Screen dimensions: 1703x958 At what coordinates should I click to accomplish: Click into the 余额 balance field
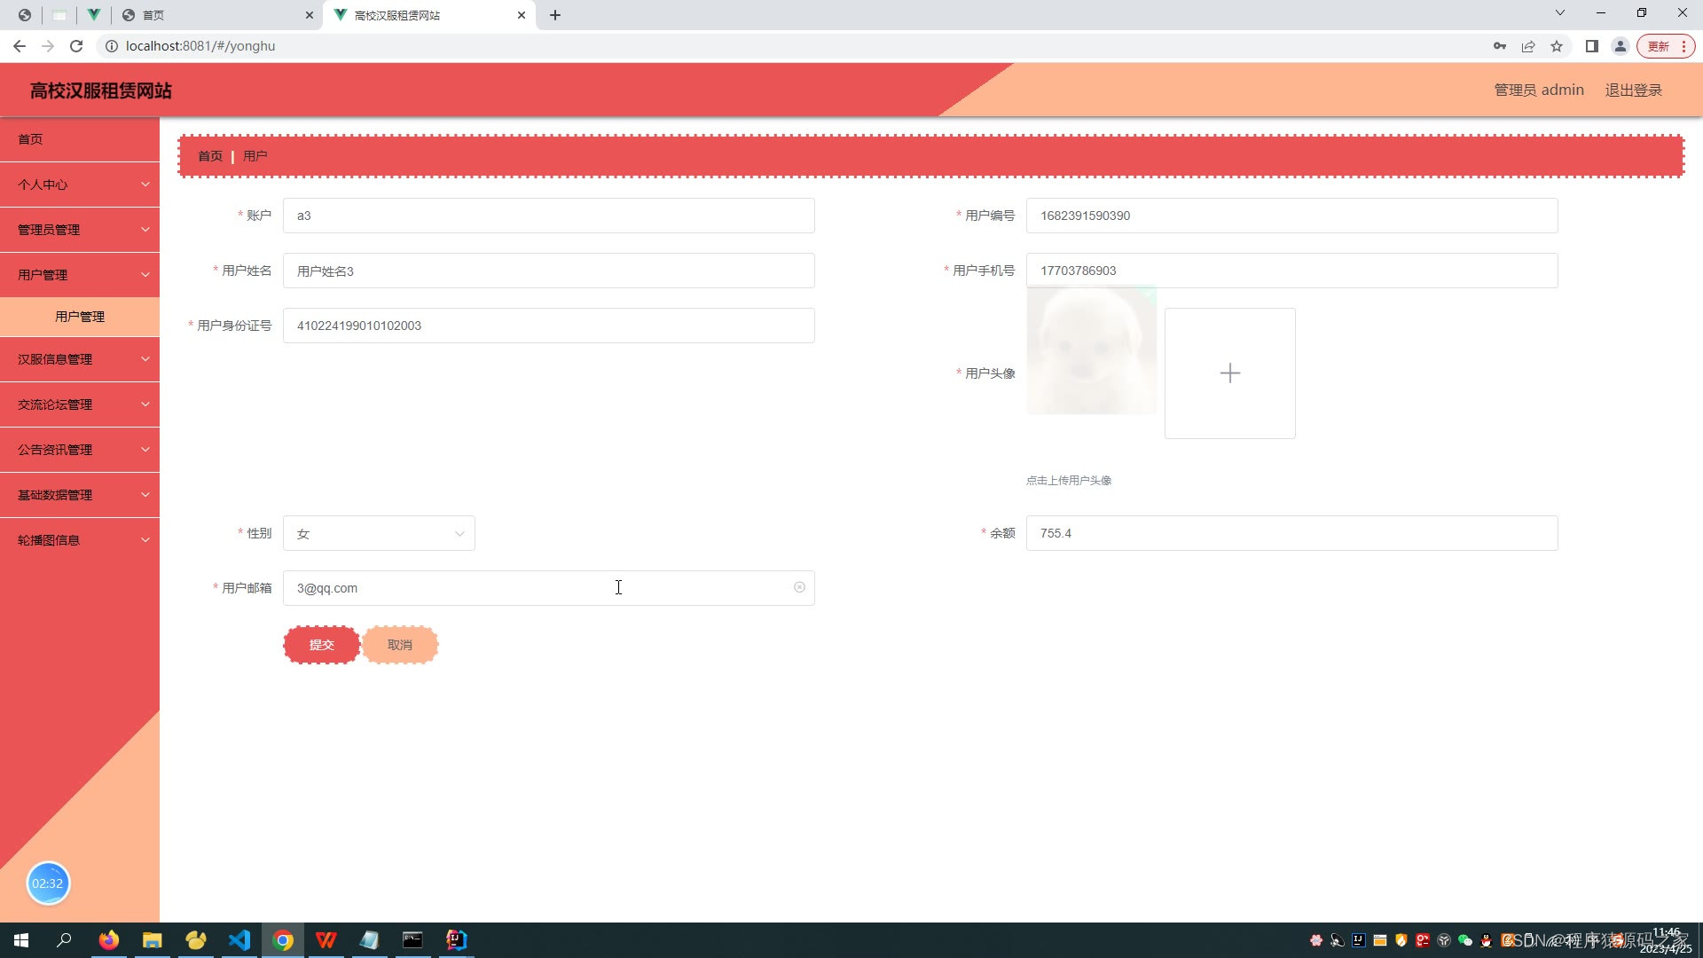tap(1291, 533)
